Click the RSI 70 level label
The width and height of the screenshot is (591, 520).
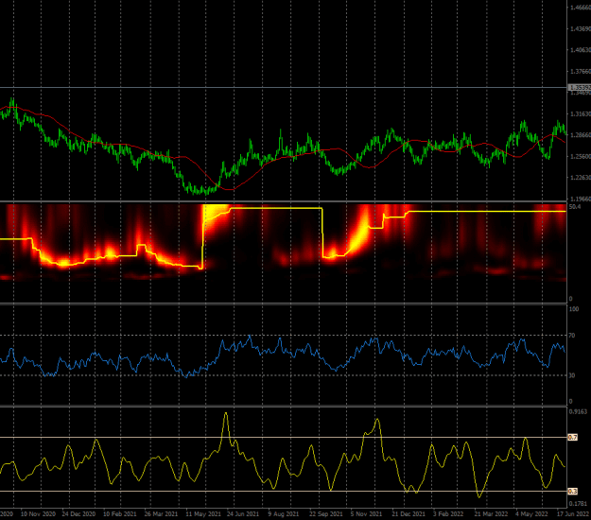point(572,336)
